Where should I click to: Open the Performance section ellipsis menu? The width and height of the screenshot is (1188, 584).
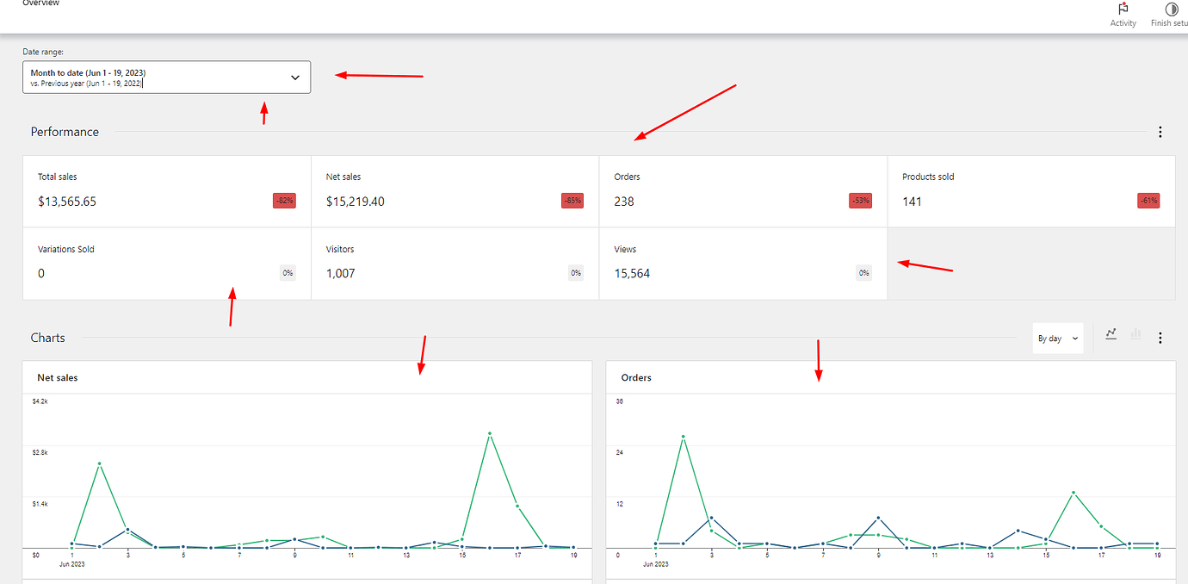click(1160, 132)
